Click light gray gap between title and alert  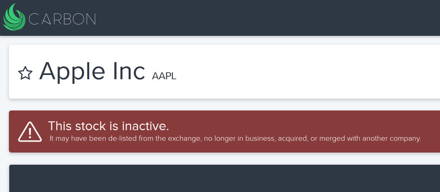(224, 105)
